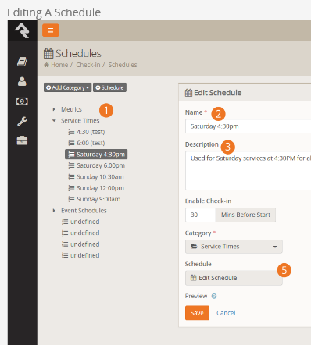
Task: Click the Rock logo icon in sidebar
Action: pyautogui.click(x=22, y=30)
